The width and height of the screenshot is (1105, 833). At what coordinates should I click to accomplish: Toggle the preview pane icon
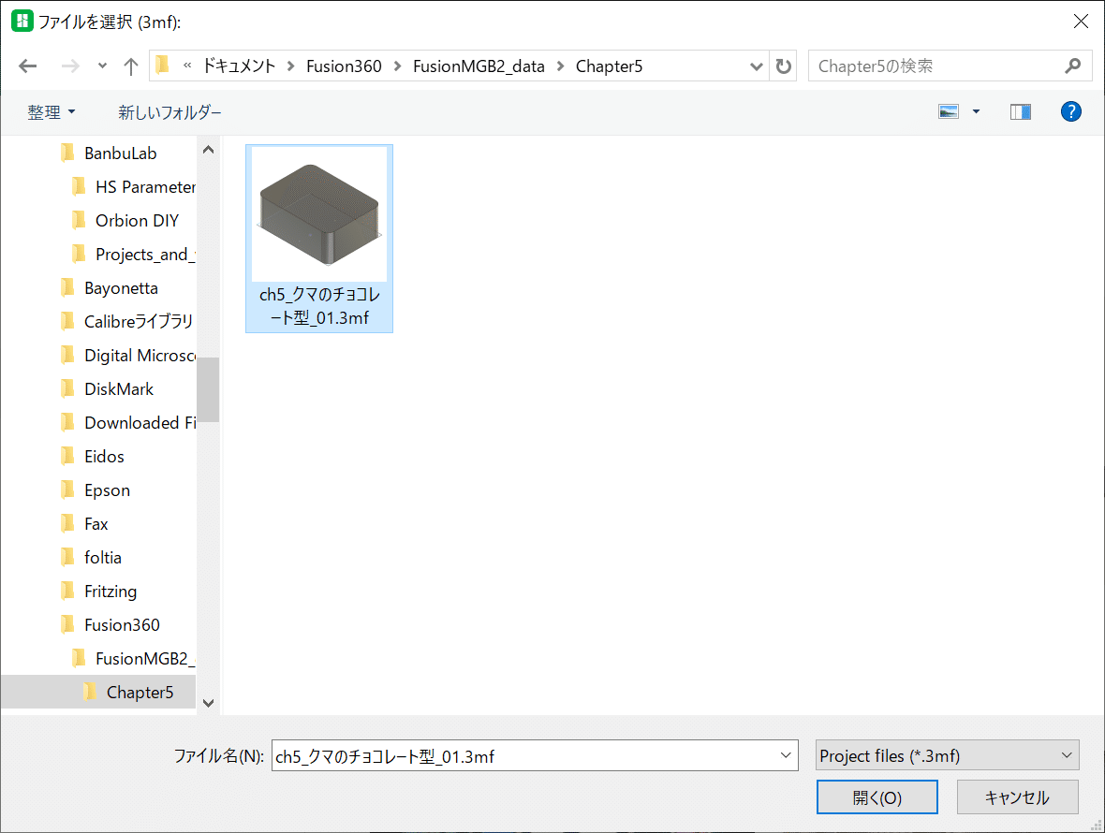point(1021,112)
